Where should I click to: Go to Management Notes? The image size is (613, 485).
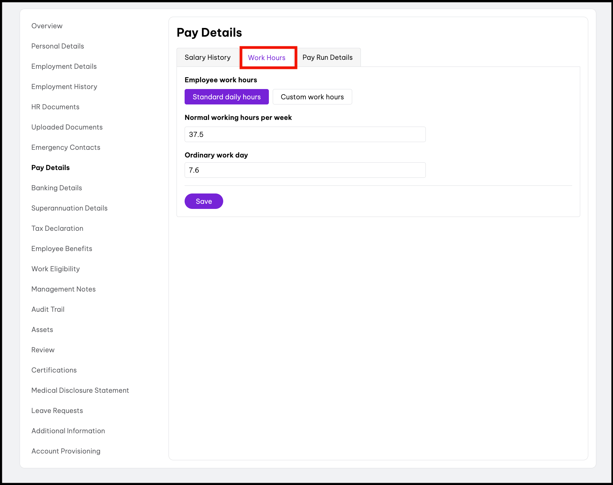click(63, 289)
